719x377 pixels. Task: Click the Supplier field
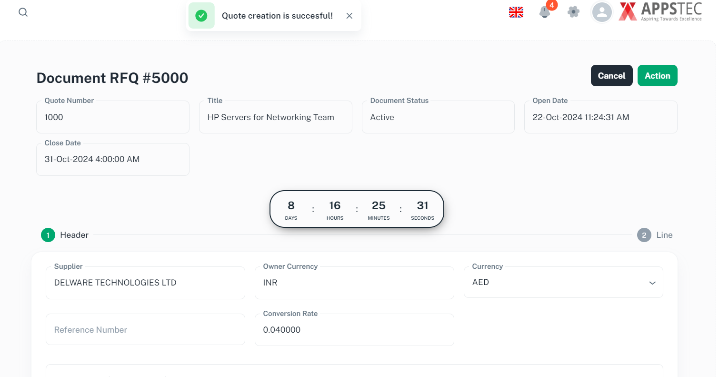tap(145, 283)
